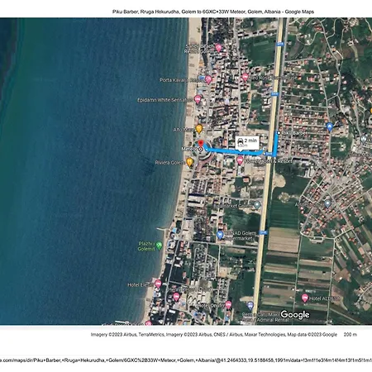Open the Hotel ALDOSA pink pin

point(304,298)
